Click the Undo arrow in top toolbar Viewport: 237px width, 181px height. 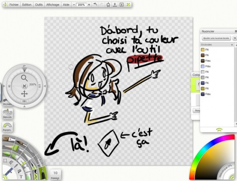95,5
